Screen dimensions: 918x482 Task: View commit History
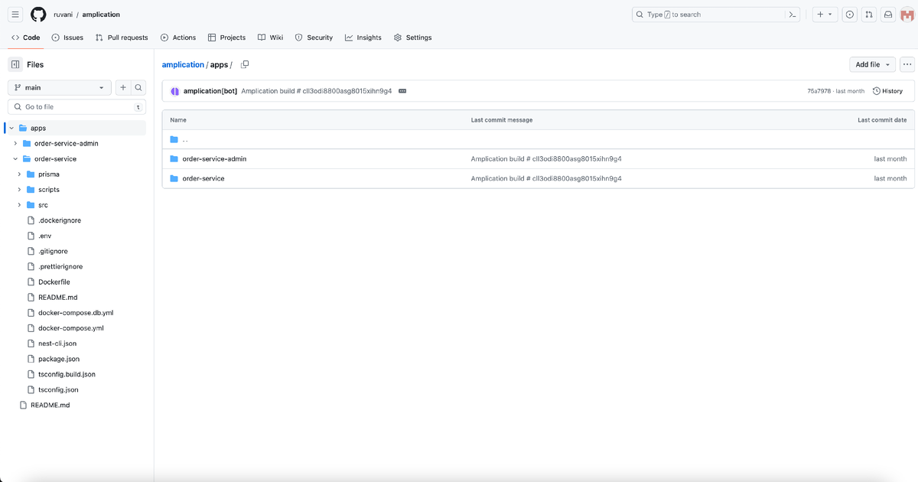point(887,91)
